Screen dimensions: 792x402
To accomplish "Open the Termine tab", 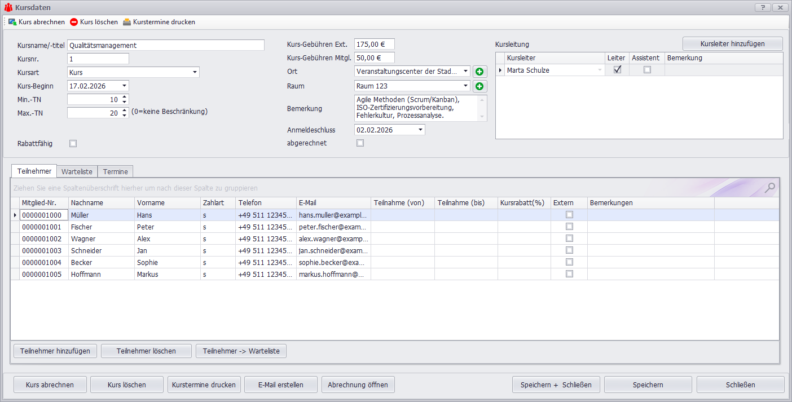I will pos(115,171).
